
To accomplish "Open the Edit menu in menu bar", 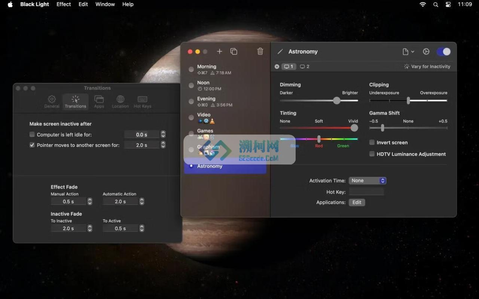I will pyautogui.click(x=83, y=4).
